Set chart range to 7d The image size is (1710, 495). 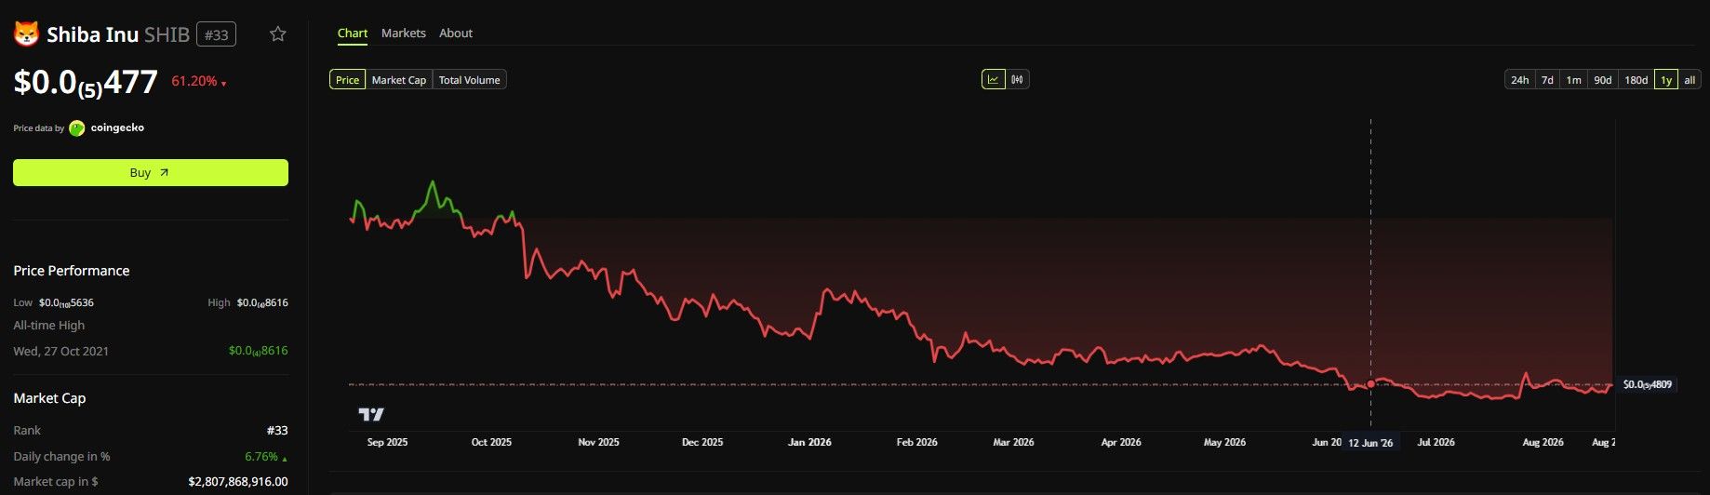click(1547, 80)
